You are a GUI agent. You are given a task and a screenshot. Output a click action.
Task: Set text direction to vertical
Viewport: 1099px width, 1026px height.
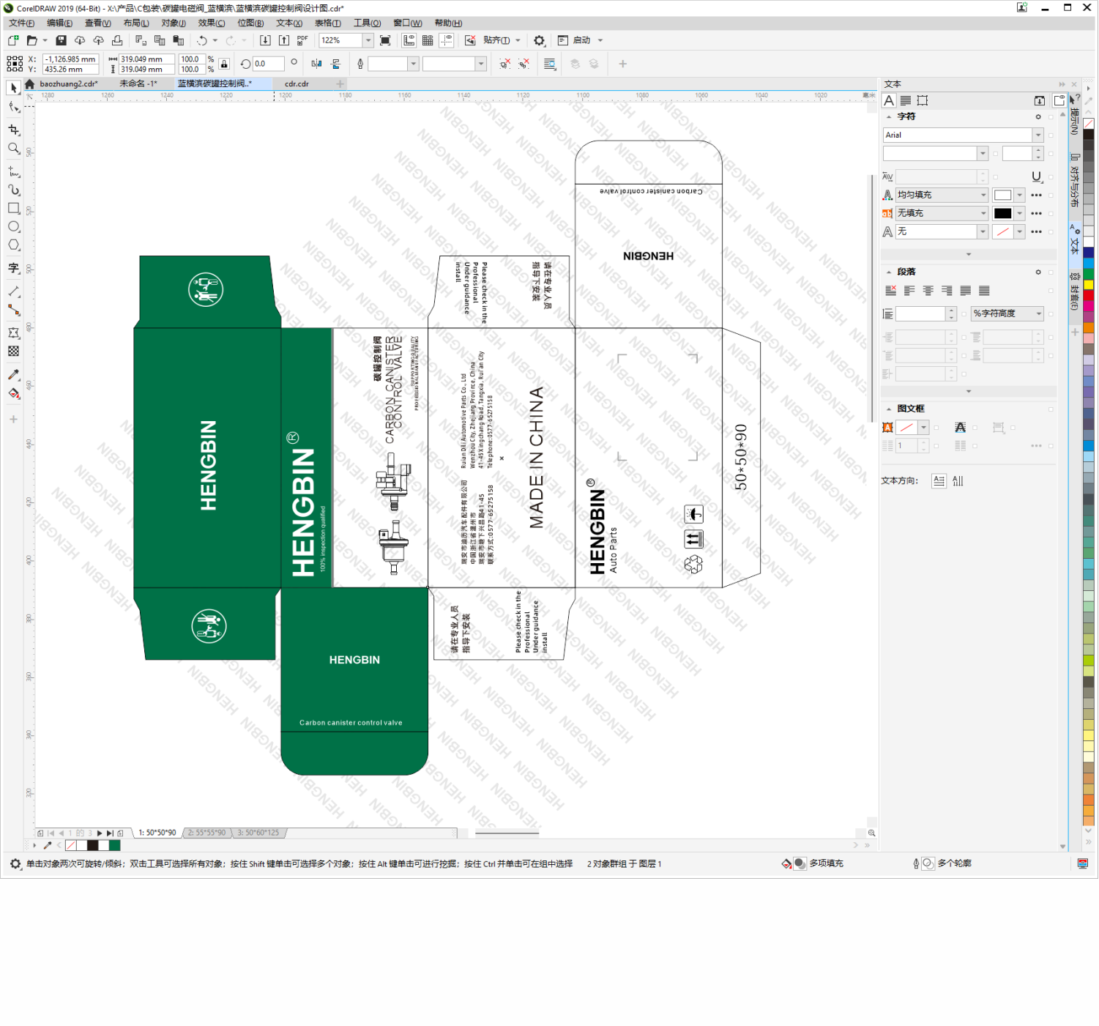click(958, 480)
